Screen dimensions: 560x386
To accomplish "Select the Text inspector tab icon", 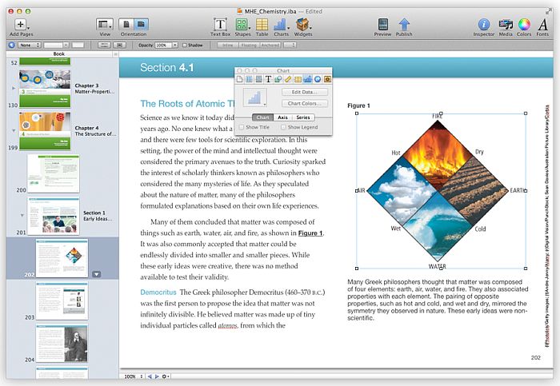I will tap(268, 79).
